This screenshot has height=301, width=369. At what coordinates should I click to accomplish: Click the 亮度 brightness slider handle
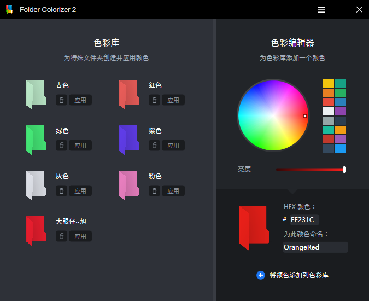tap(344, 170)
